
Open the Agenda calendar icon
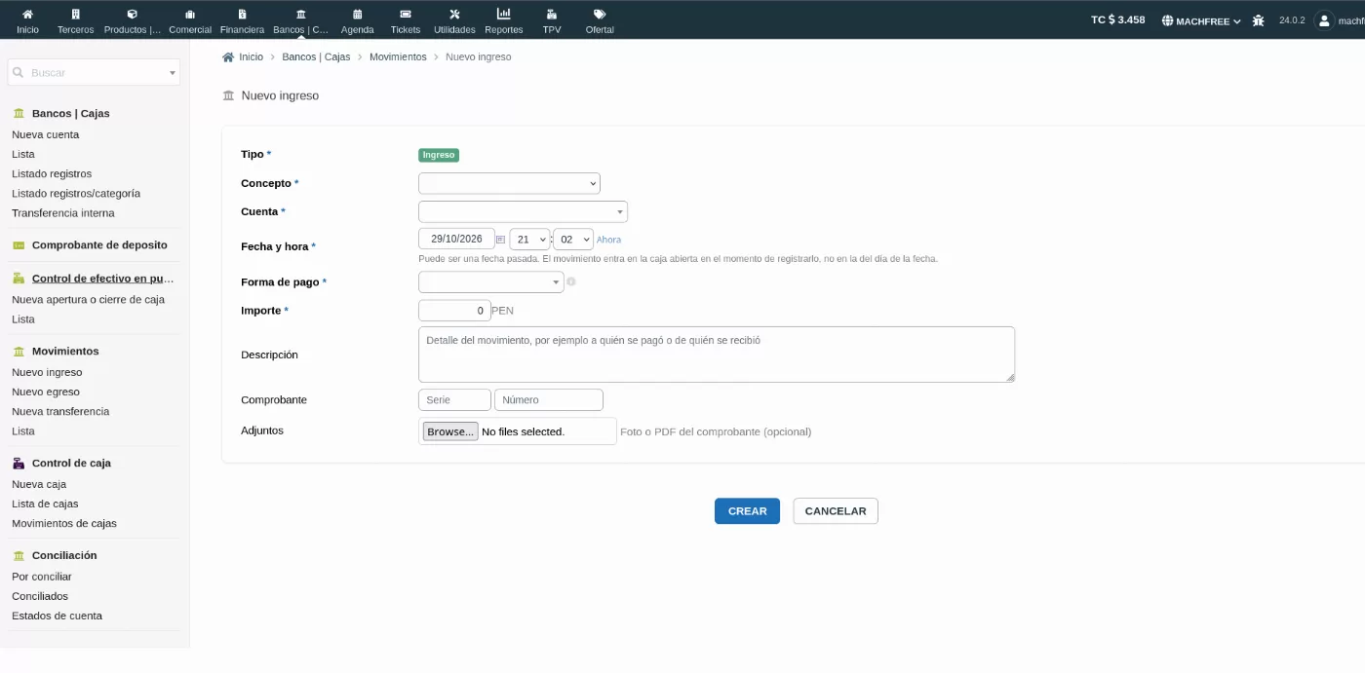pyautogui.click(x=357, y=15)
